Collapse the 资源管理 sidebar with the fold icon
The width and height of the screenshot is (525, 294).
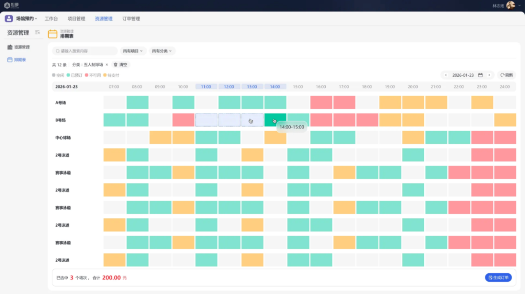[38, 32]
